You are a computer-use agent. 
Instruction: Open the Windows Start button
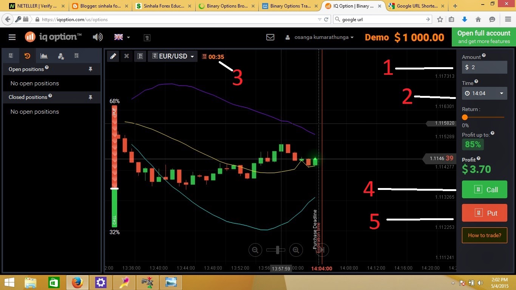coord(9,282)
